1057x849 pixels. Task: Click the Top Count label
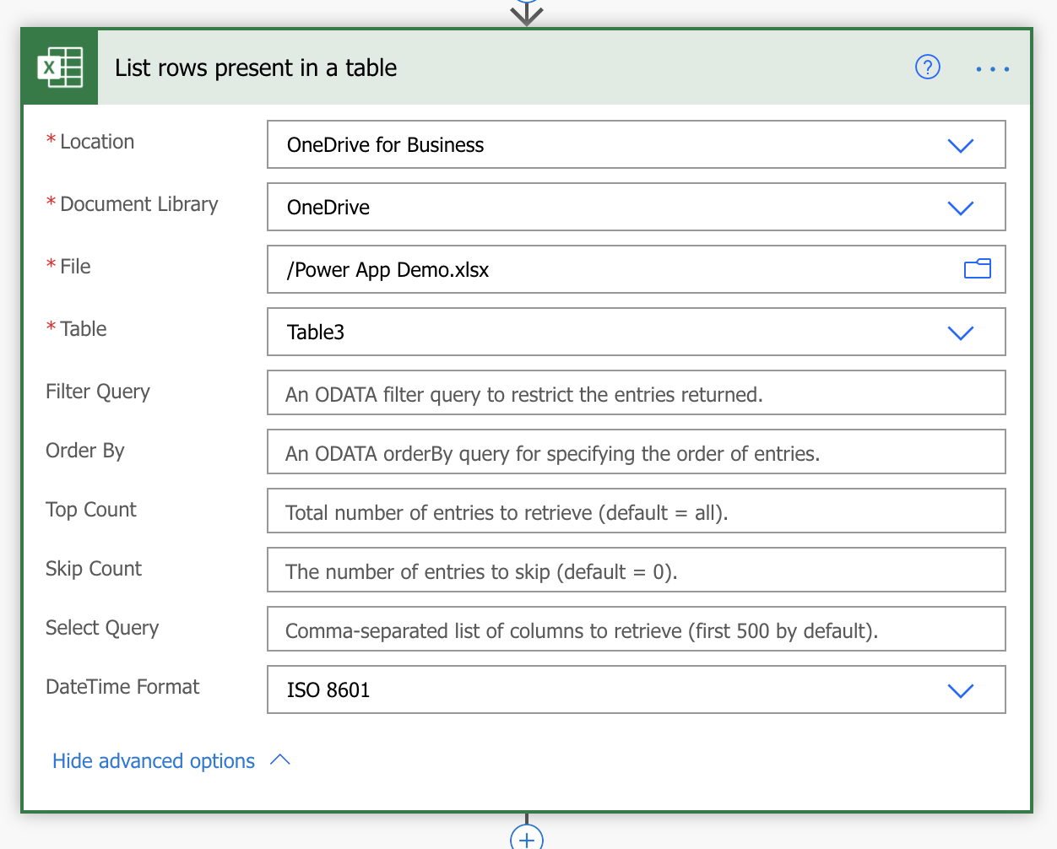click(91, 510)
